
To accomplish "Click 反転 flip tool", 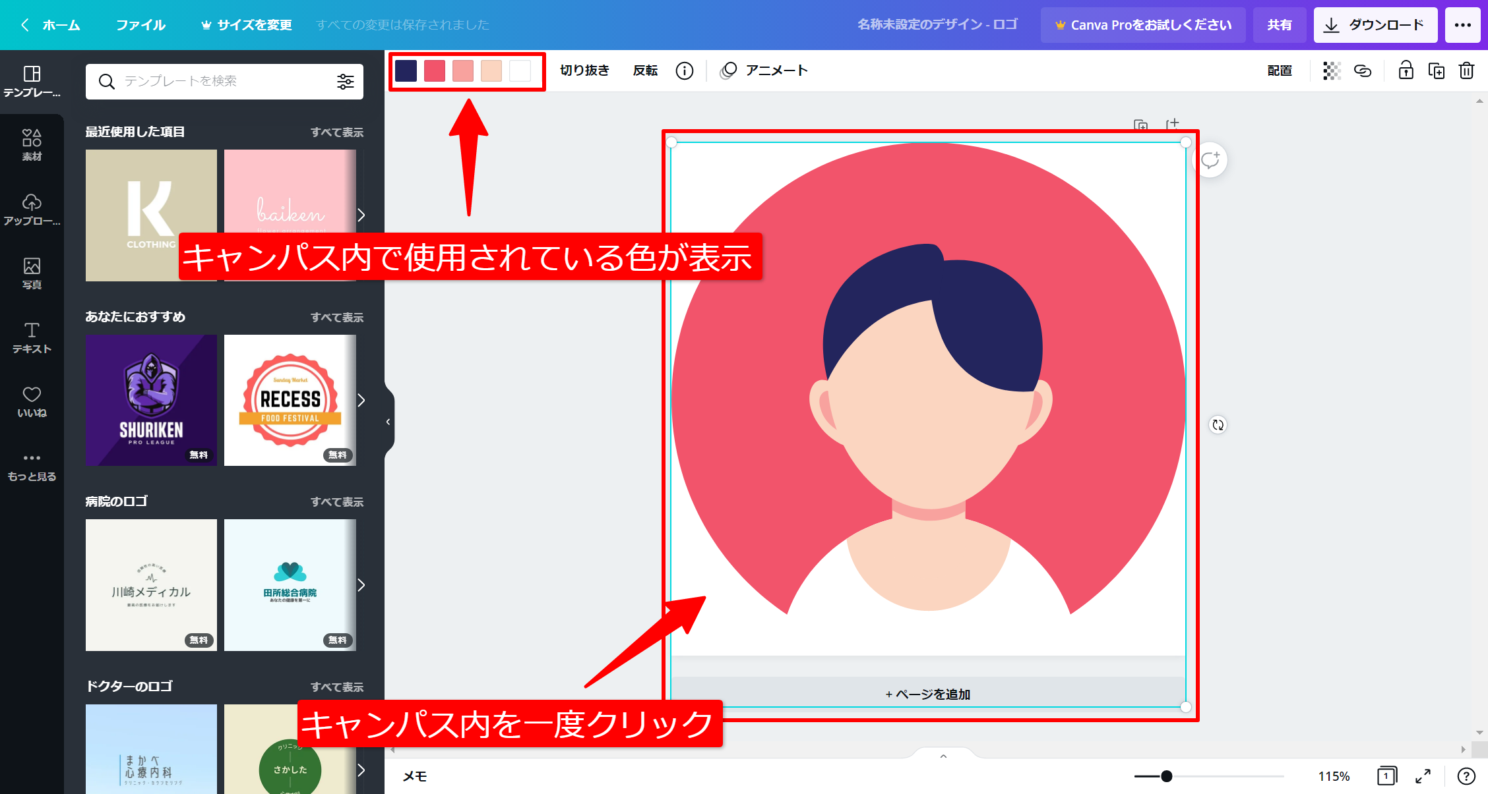I will click(x=645, y=71).
